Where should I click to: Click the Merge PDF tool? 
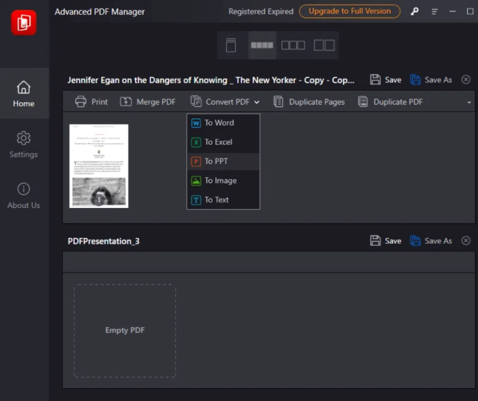(148, 102)
